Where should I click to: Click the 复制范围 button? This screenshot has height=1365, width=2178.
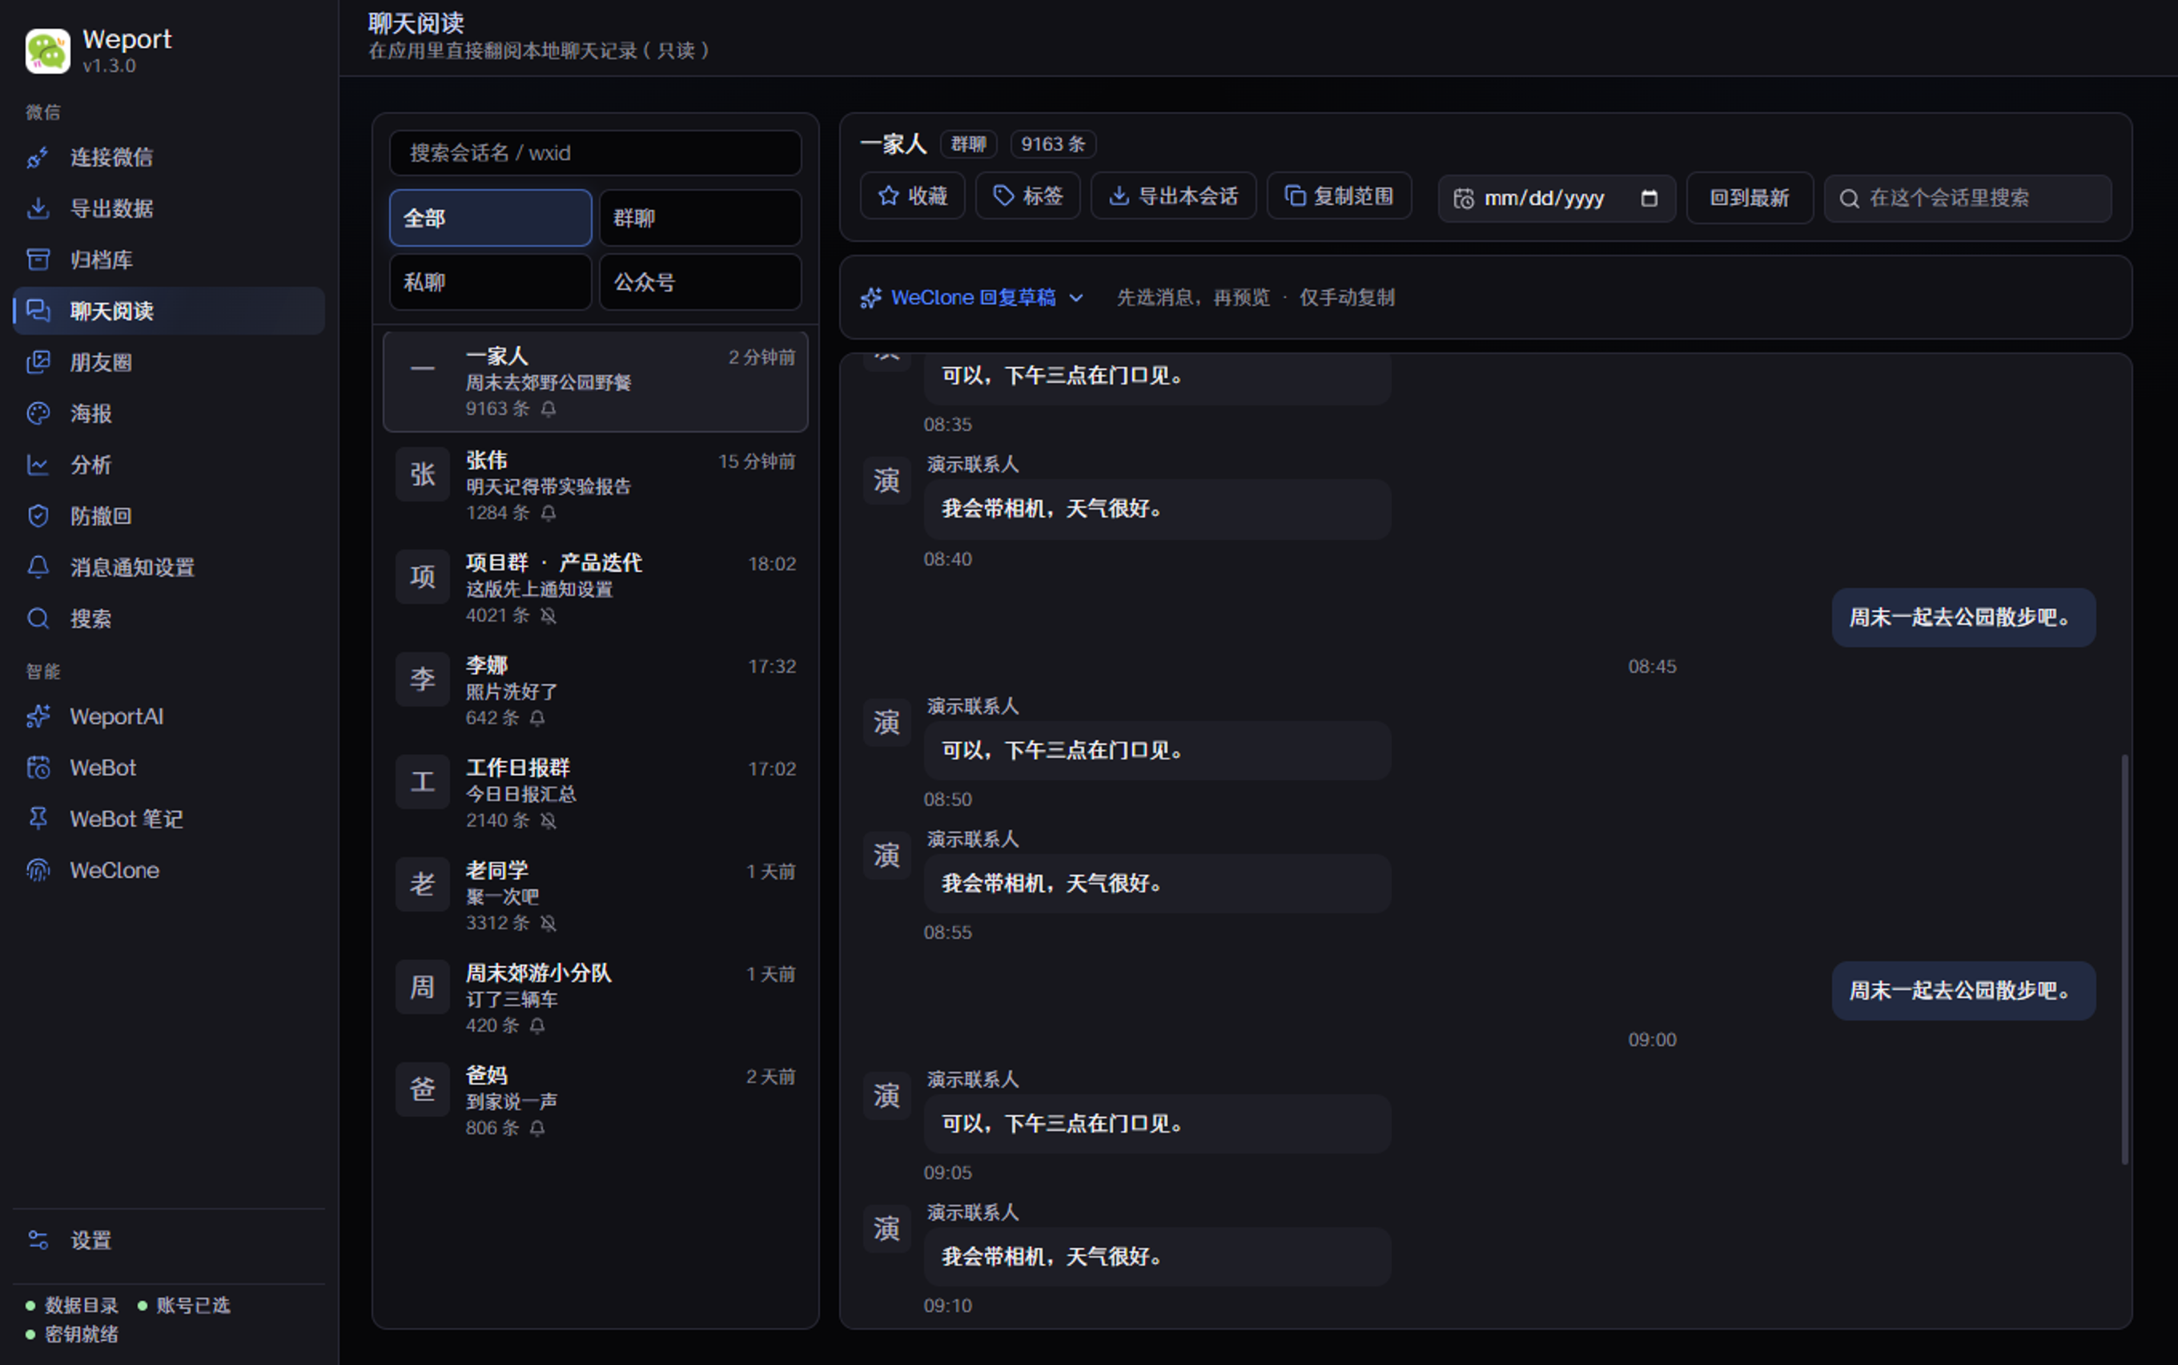pos(1339,196)
